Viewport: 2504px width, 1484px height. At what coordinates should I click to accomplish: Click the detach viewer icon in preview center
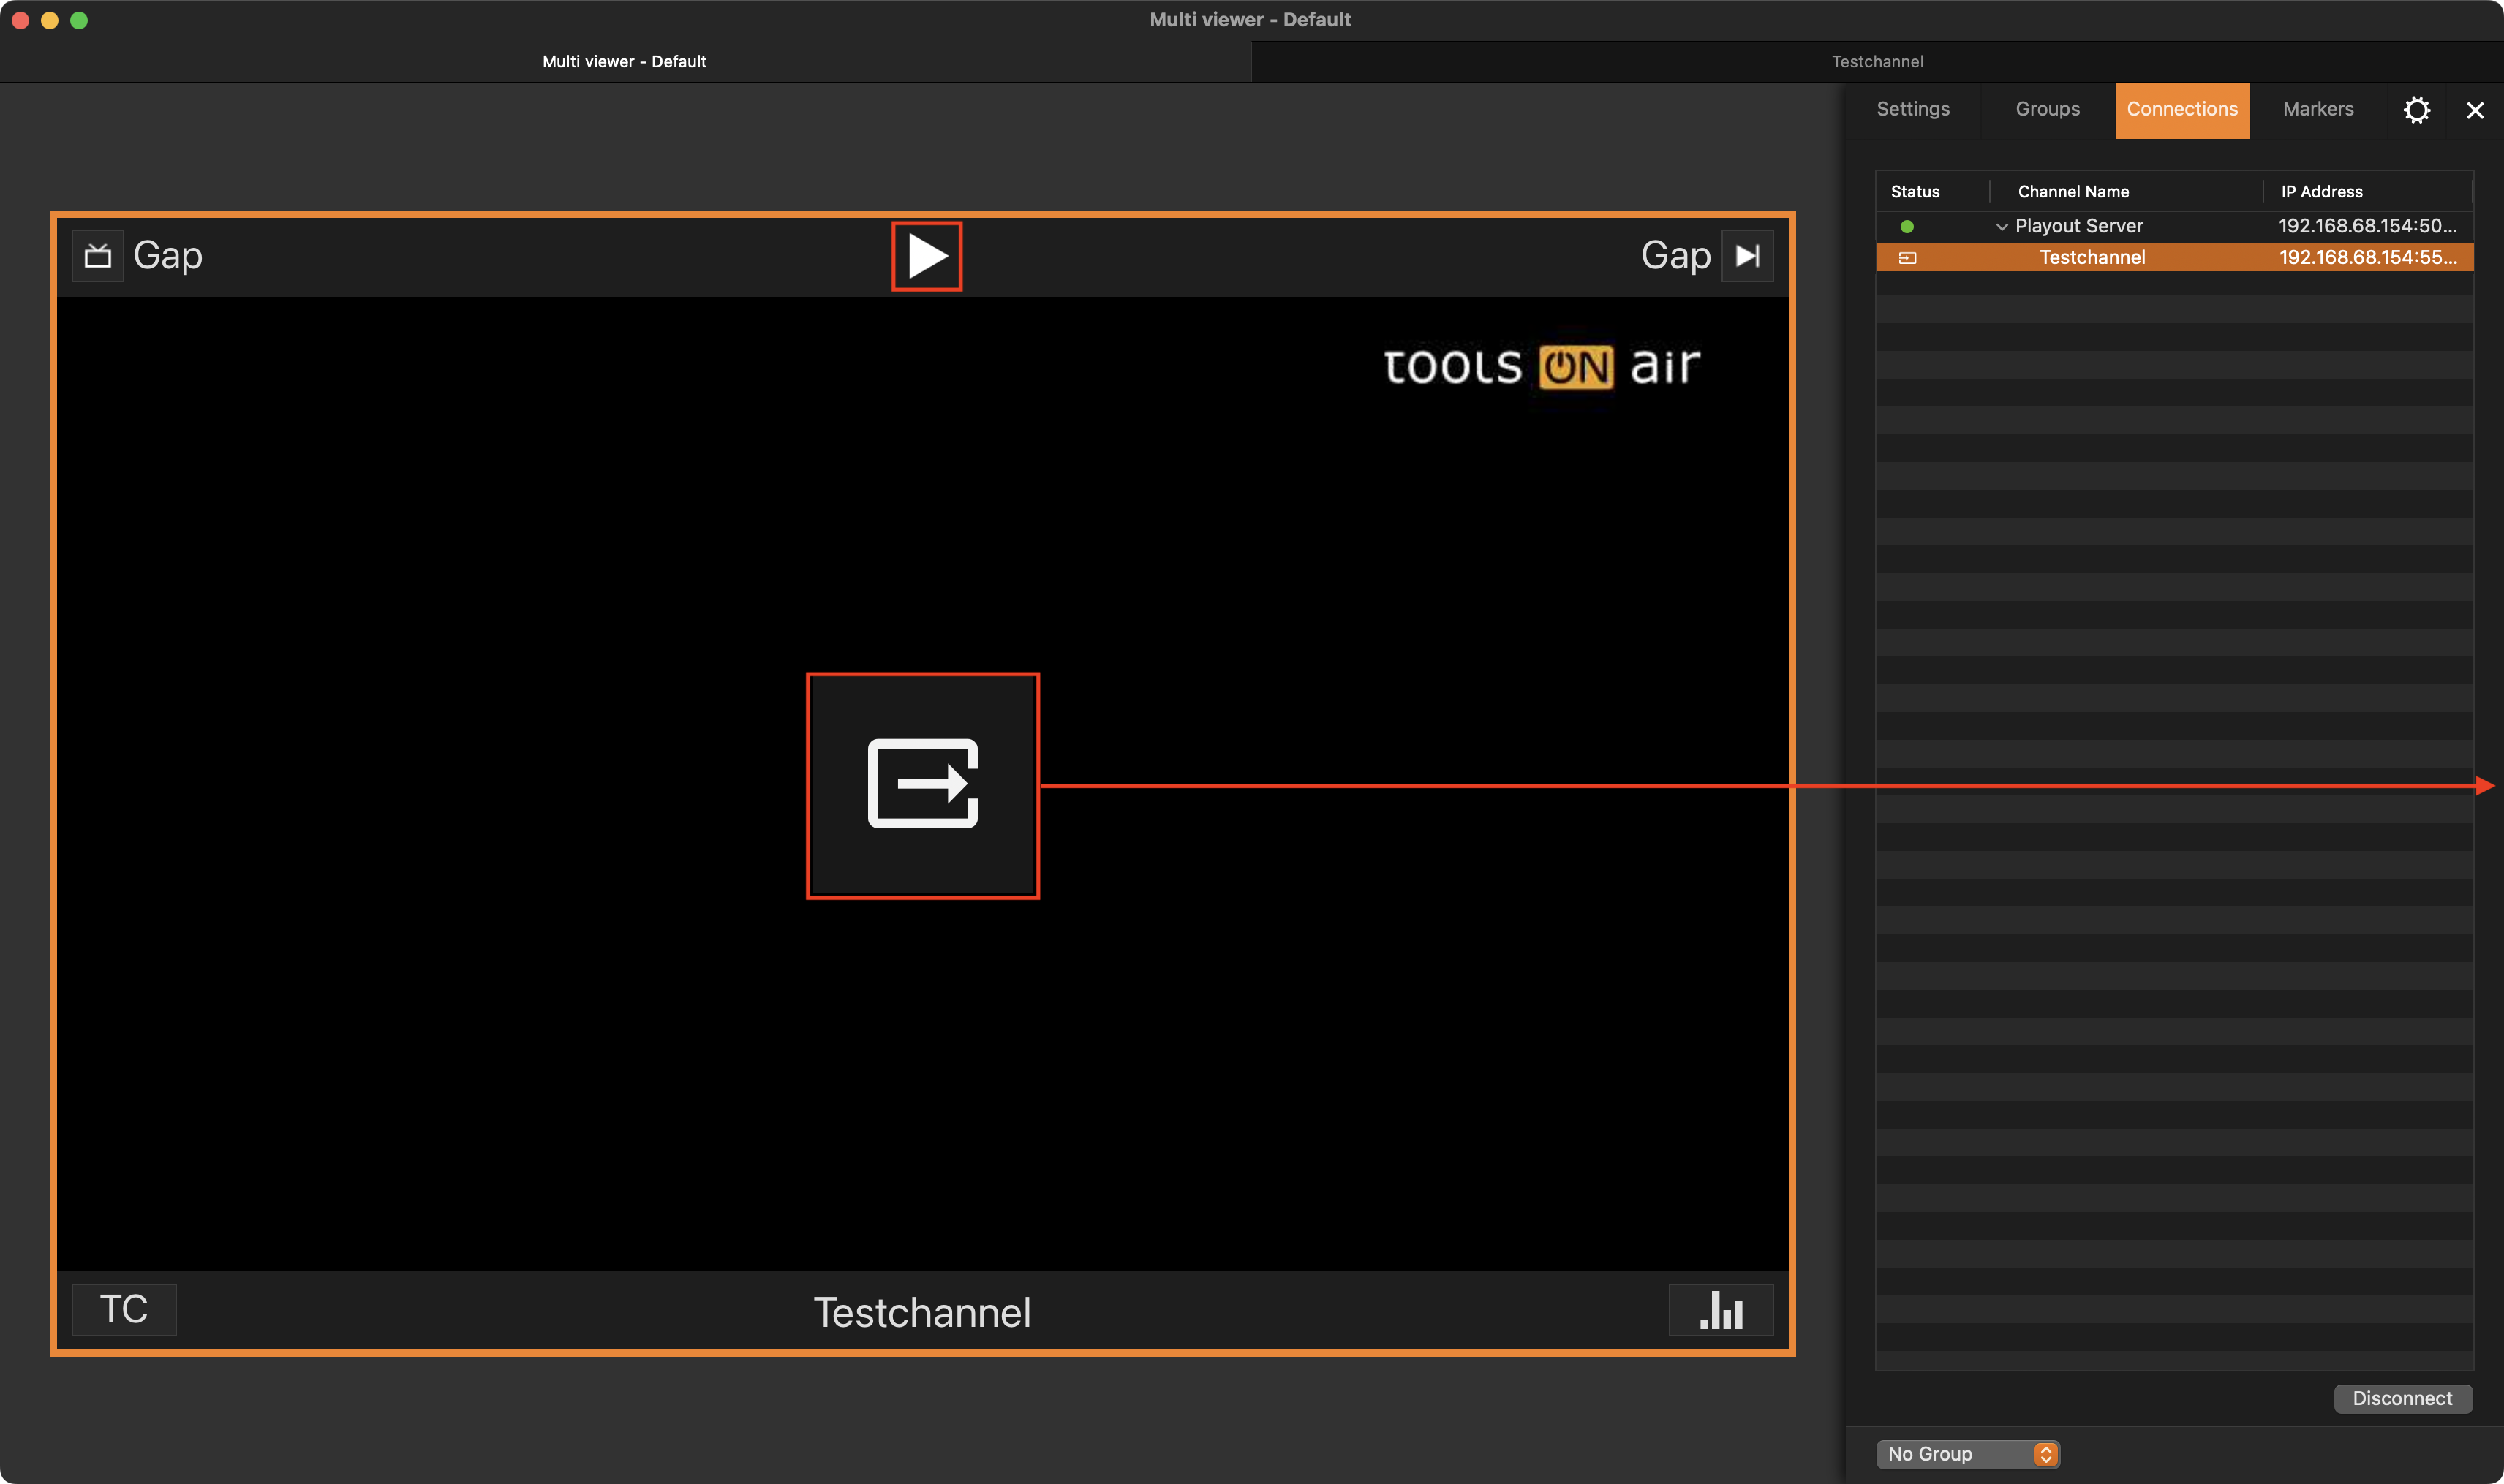[x=922, y=785]
